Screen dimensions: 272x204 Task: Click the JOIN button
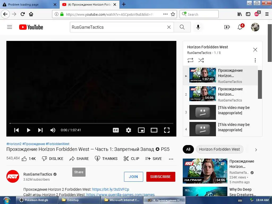(x=133, y=177)
